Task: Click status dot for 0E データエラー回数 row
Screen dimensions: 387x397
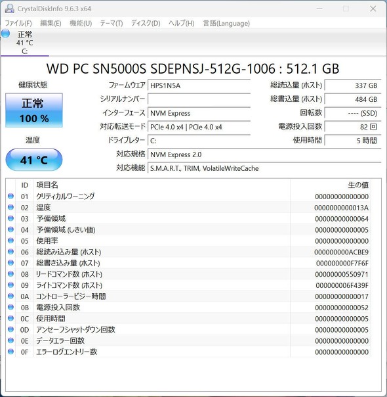Action: 10,340
